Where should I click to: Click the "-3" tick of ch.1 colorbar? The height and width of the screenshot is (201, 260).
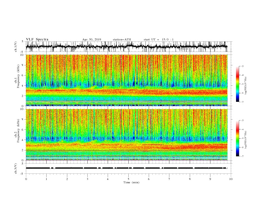pyautogui.click(x=242, y=66)
